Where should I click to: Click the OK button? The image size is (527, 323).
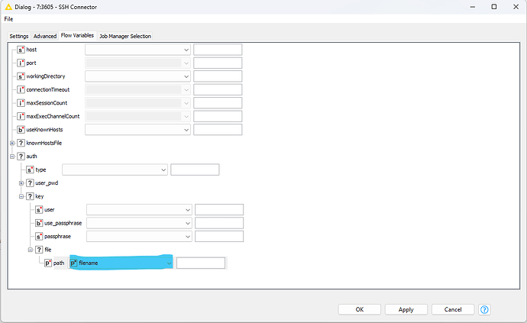359,309
